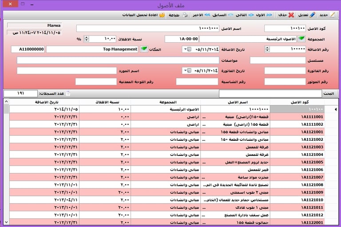Viewport: 341px width, 227px height.
Task: Click the طباعة printer icon
Action: (x=185, y=15)
